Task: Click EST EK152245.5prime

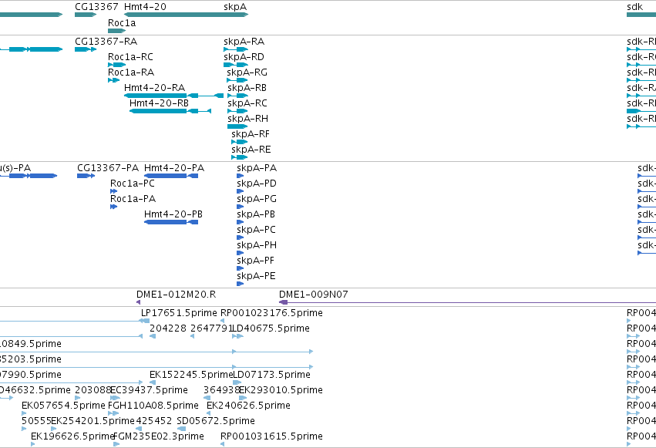Action: [x=191, y=375]
